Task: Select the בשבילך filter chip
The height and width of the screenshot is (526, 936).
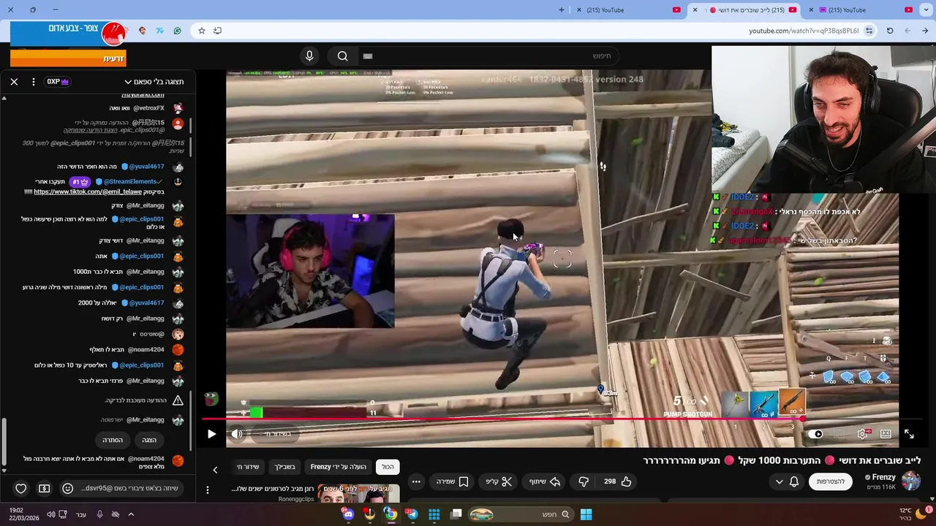Action: [285, 467]
